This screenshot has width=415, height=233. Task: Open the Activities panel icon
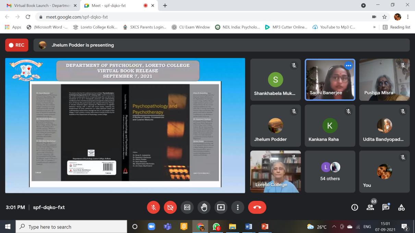[x=401, y=207]
